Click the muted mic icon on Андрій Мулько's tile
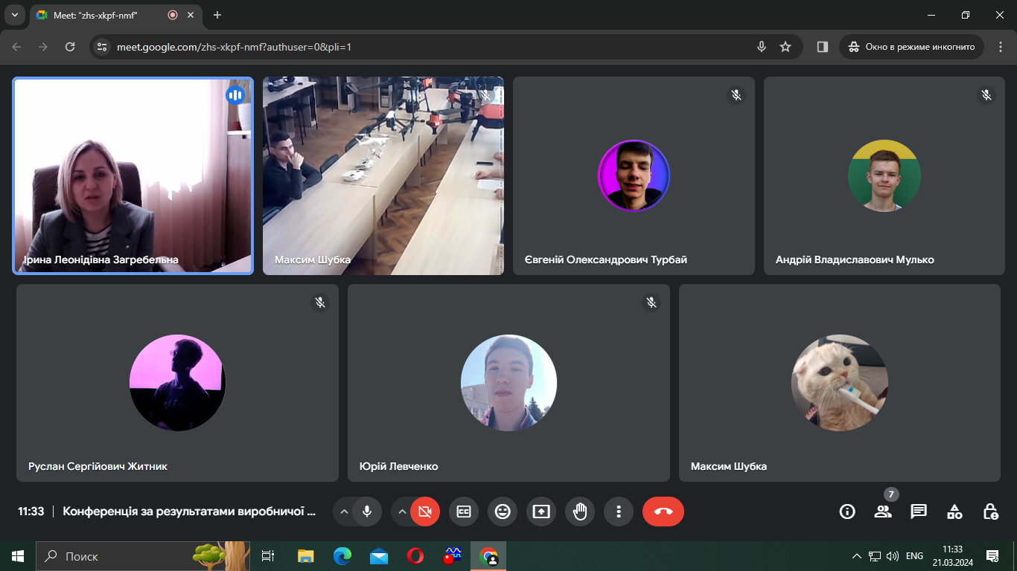Screen dimensions: 1017x571 click(986, 95)
